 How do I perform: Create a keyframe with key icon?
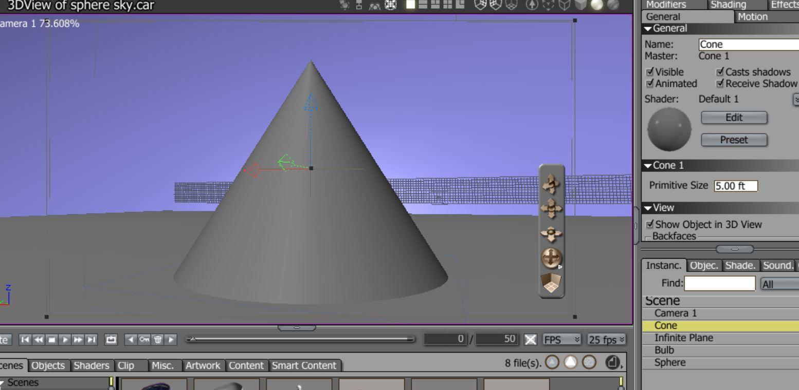[144, 339]
